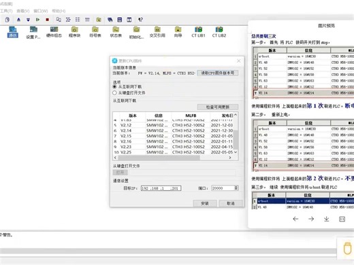Click the context help arrow-question icon
The image size is (354, 265).
(x=140, y=20)
